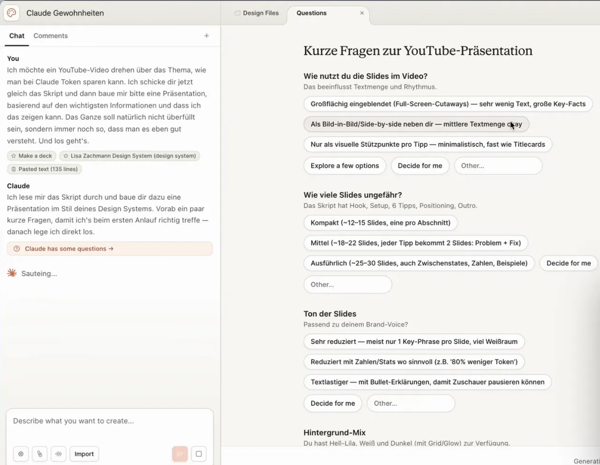
Task: Close the Questions tab
Action: pyautogui.click(x=362, y=13)
